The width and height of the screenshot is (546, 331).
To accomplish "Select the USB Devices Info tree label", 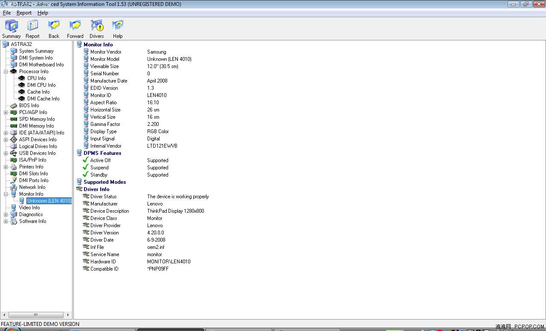I will 37,153.
